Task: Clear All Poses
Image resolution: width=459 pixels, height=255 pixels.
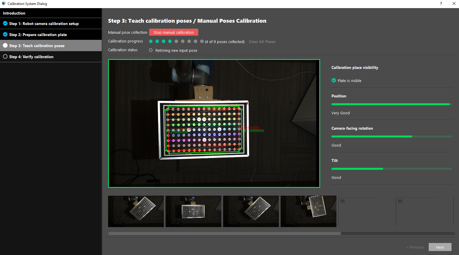Action: (262, 42)
